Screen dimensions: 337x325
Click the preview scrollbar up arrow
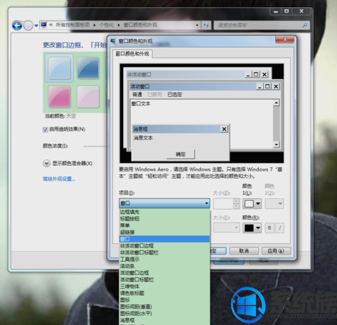[x=276, y=102]
